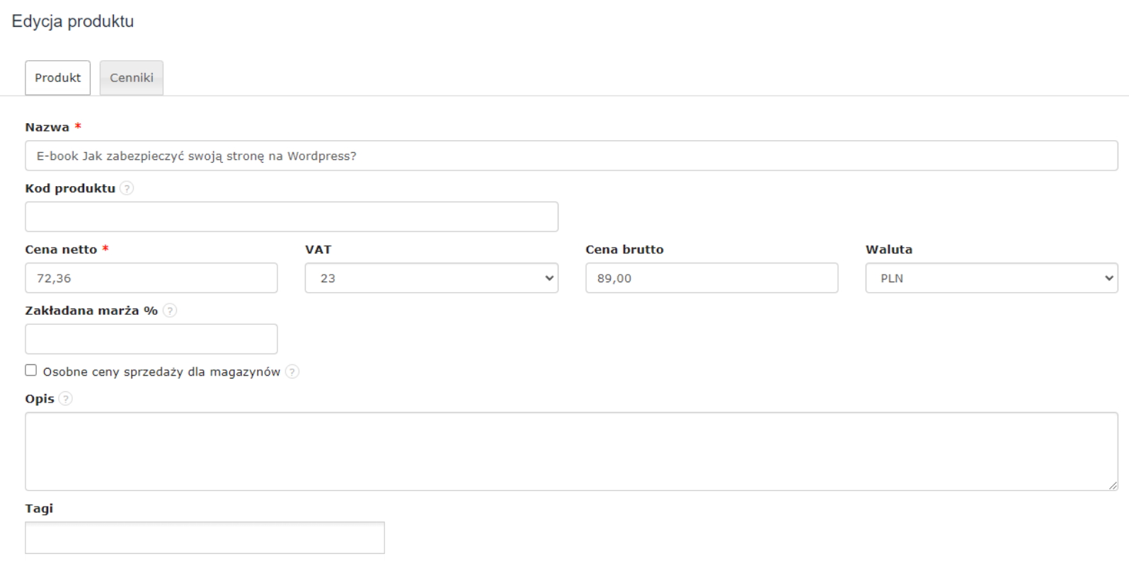Click the Cena netto price field
This screenshot has height=566, width=1129.
[151, 278]
